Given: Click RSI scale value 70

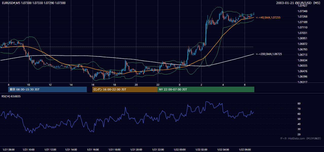Looking at the screenshot, I should coord(299,109).
